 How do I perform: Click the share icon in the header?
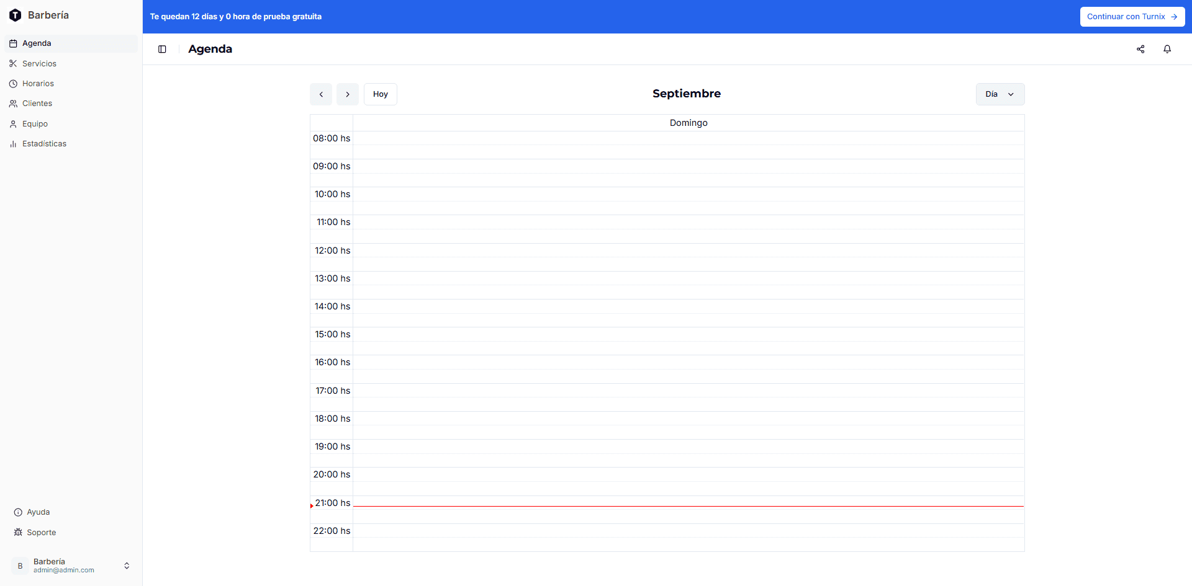1140,49
